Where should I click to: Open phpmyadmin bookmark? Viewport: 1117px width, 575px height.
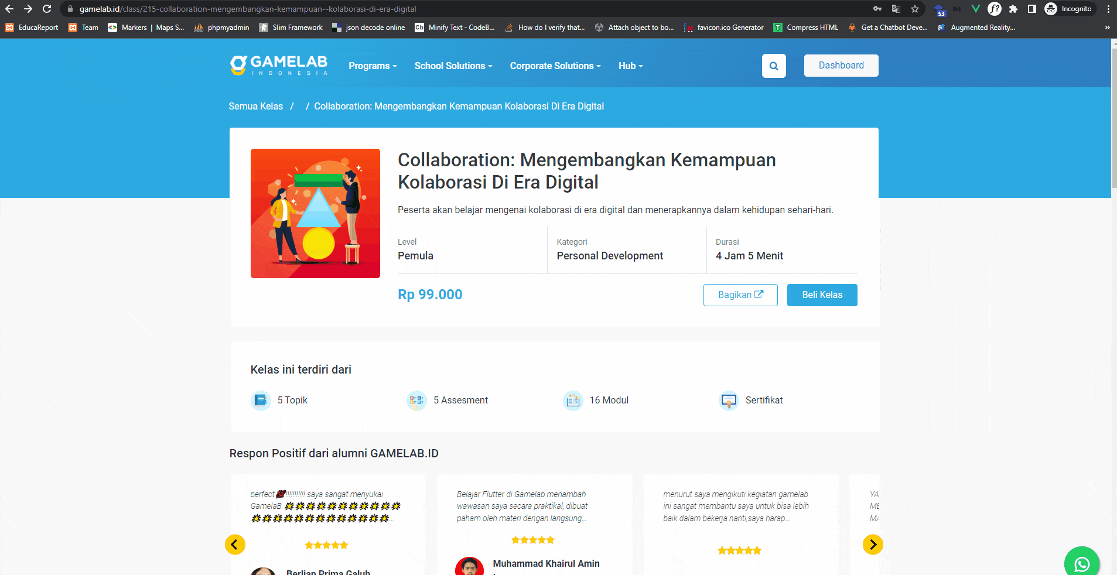(x=221, y=28)
